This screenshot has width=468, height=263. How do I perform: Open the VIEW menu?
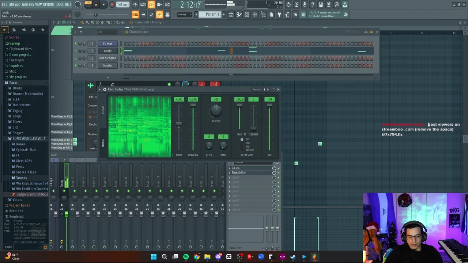point(38,4)
